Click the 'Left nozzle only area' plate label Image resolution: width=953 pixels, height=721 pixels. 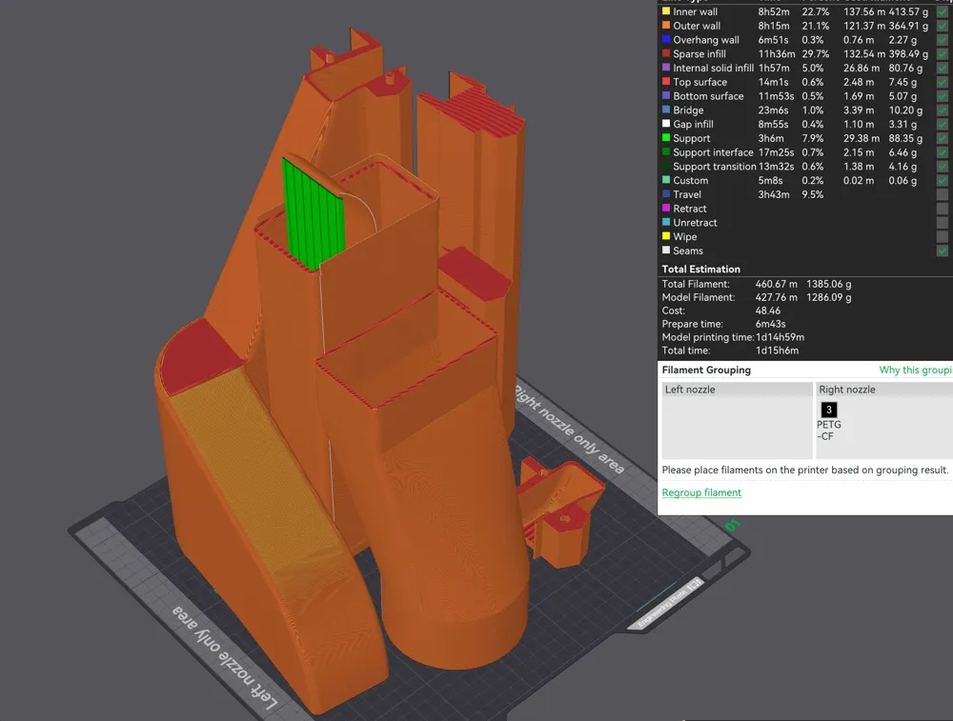(225, 658)
